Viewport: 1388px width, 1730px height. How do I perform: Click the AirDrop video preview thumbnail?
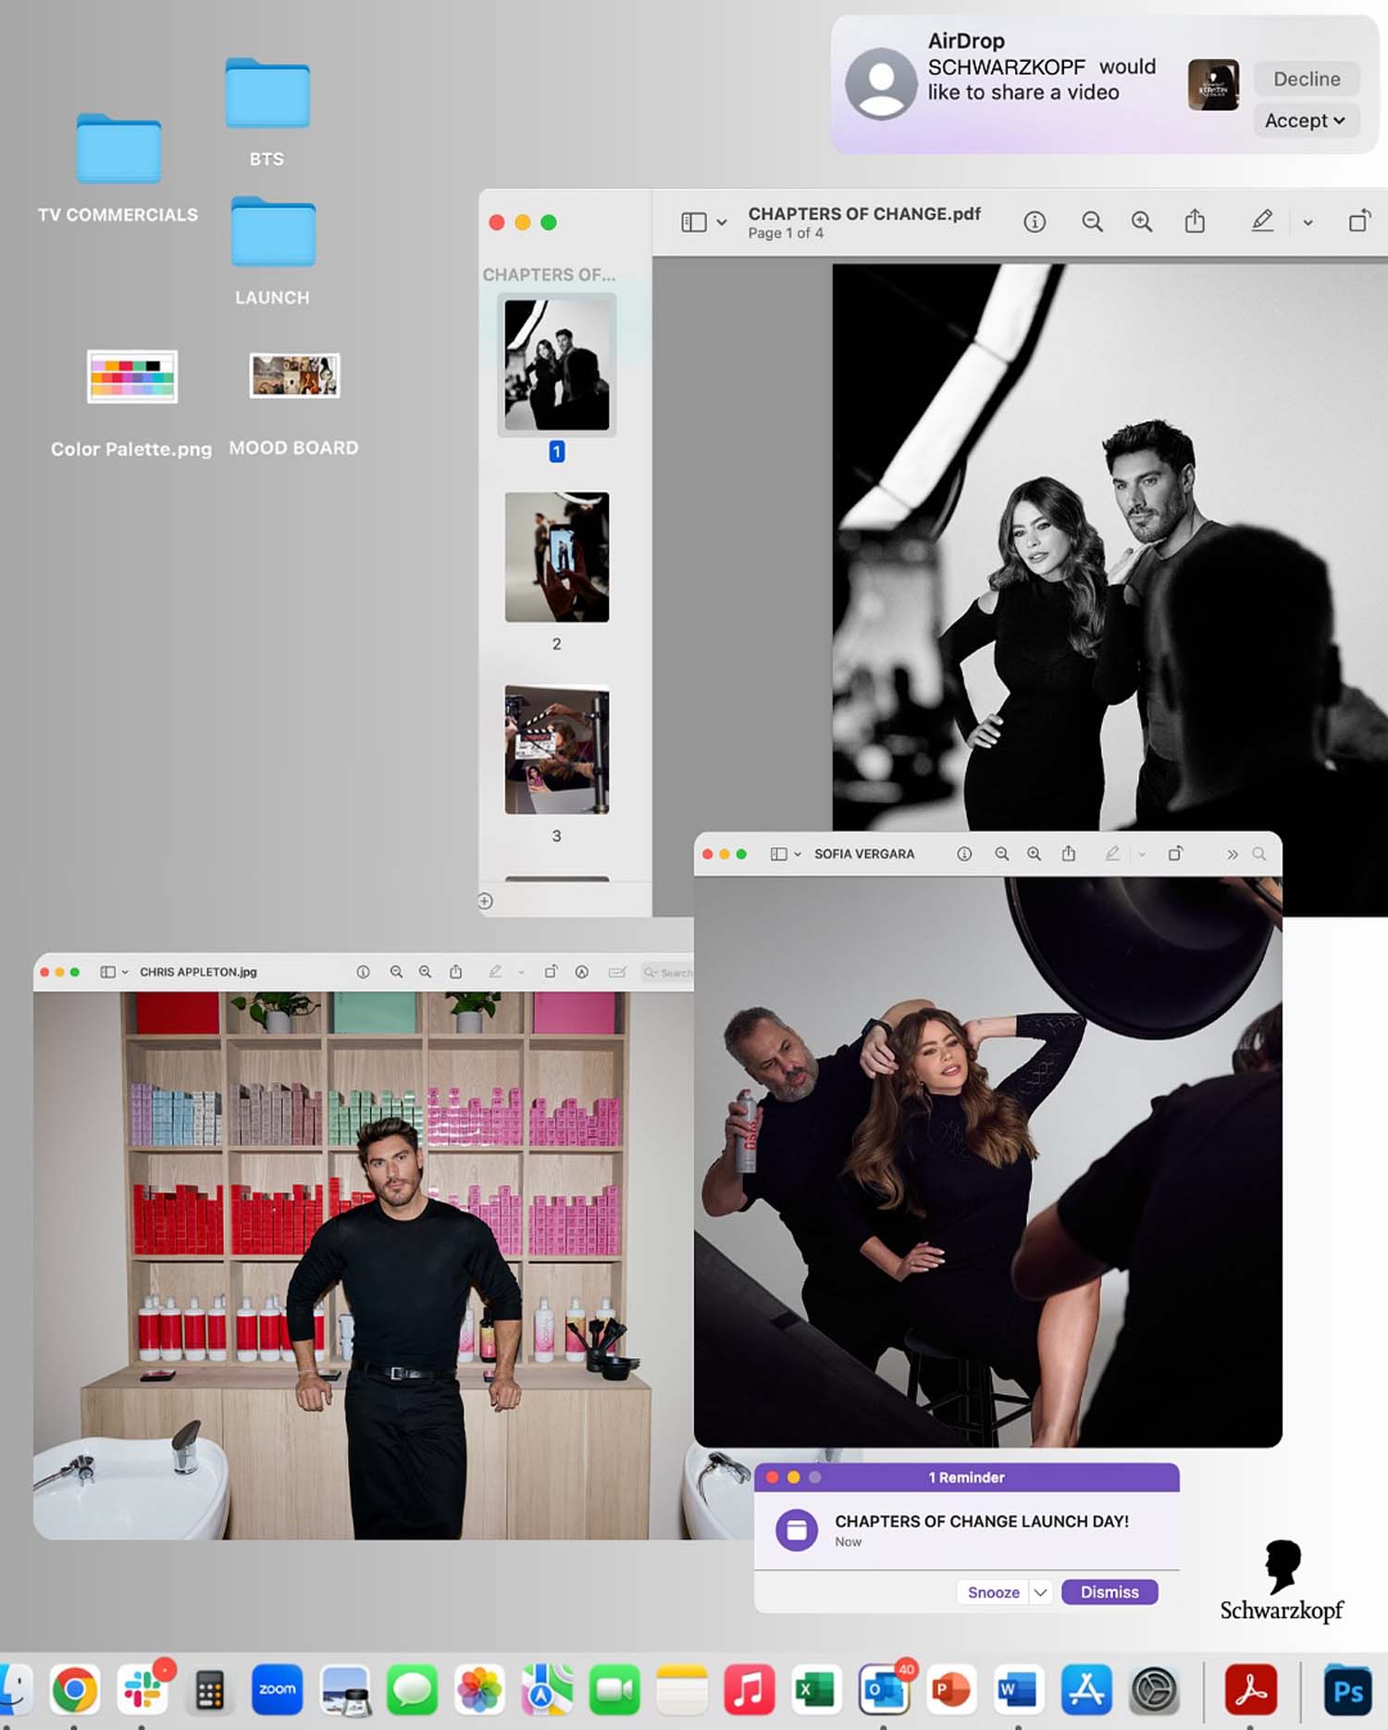coord(1213,85)
